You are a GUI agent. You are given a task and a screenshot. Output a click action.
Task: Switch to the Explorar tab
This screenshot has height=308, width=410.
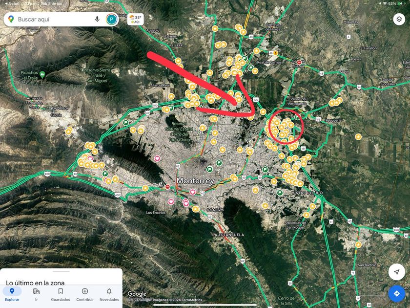pyautogui.click(x=12, y=294)
